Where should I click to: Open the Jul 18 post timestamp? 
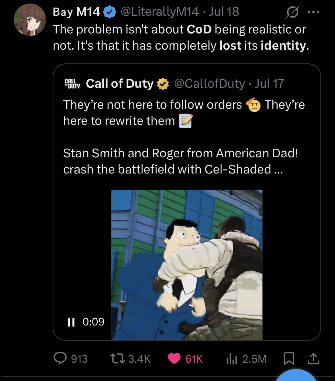point(224,11)
